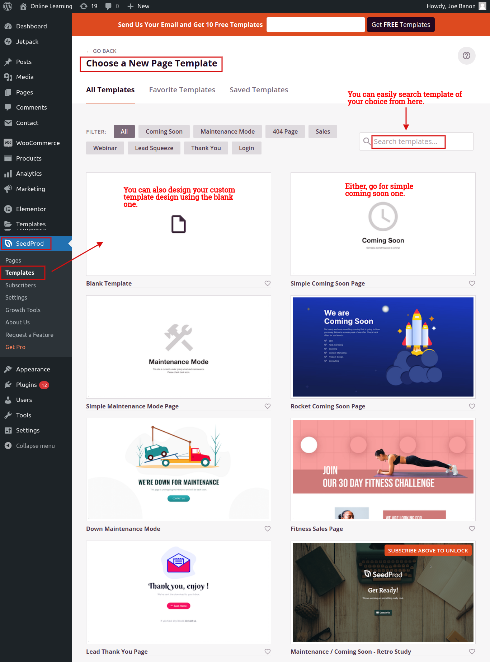Open the help question mark icon

(x=466, y=56)
